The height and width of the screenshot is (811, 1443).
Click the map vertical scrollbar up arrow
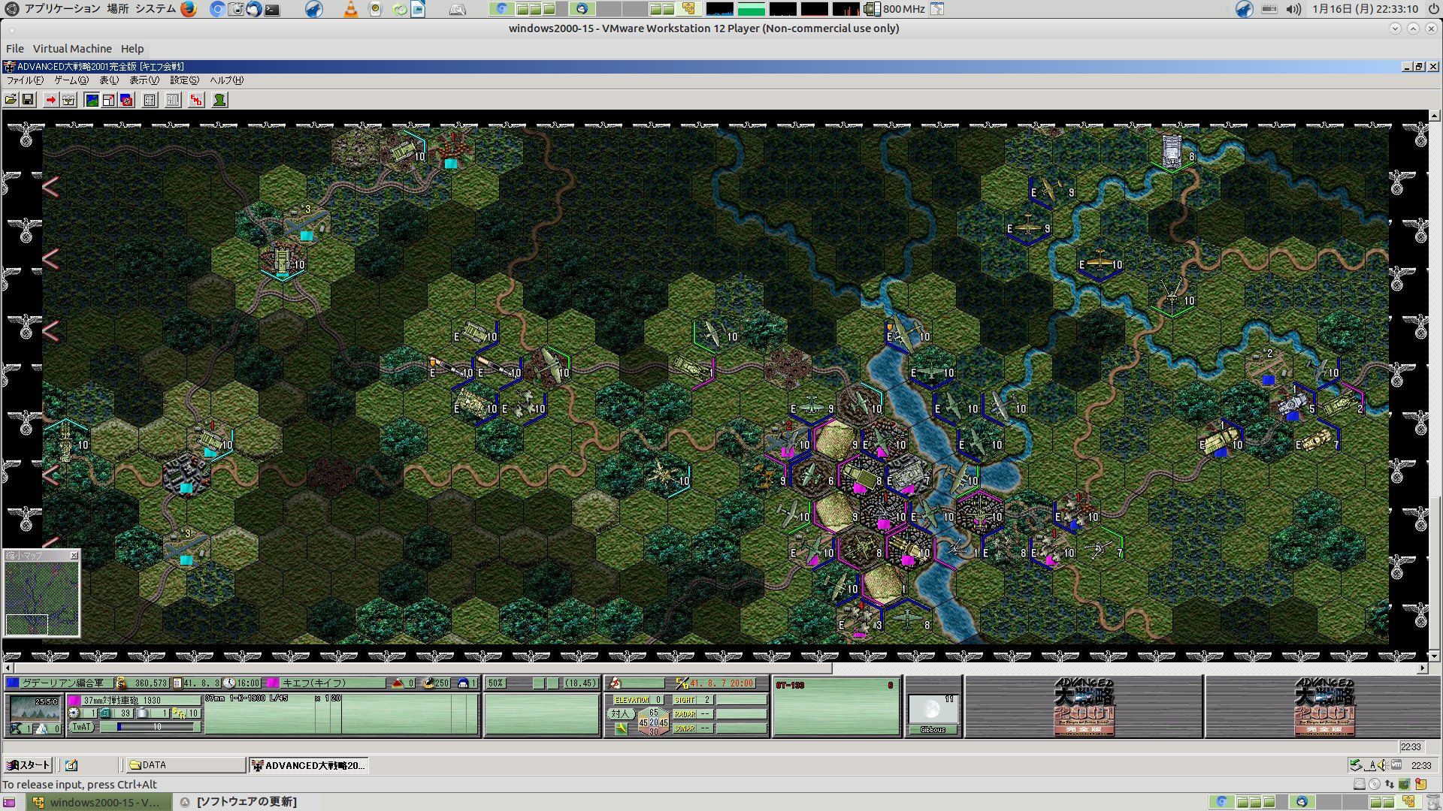[1435, 116]
